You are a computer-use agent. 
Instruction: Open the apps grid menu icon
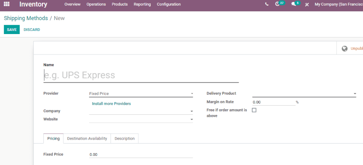point(7,4)
